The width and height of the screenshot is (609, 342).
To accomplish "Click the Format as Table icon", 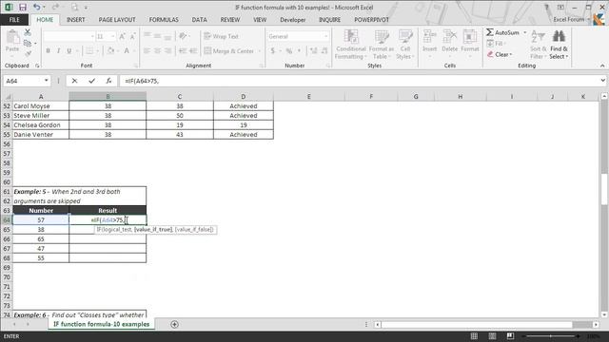I will 381,37.
